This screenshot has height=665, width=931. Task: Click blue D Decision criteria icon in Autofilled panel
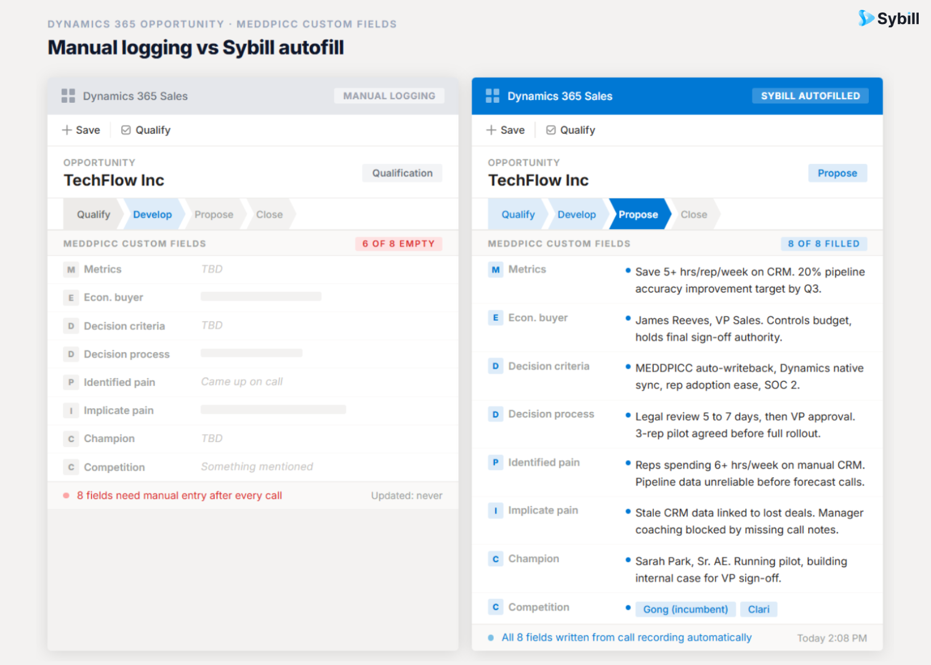click(496, 366)
